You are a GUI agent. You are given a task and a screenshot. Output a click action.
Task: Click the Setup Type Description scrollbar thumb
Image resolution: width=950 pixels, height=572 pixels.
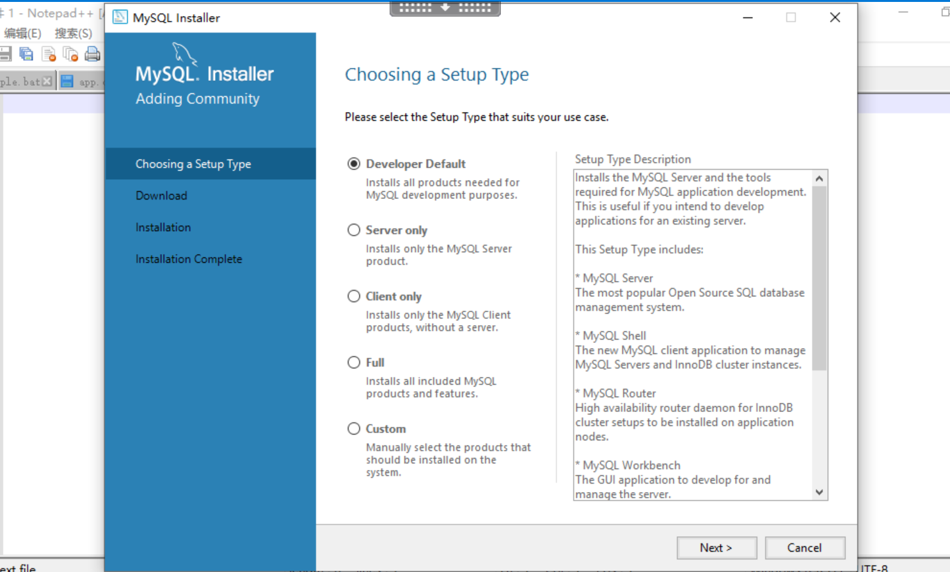point(819,278)
